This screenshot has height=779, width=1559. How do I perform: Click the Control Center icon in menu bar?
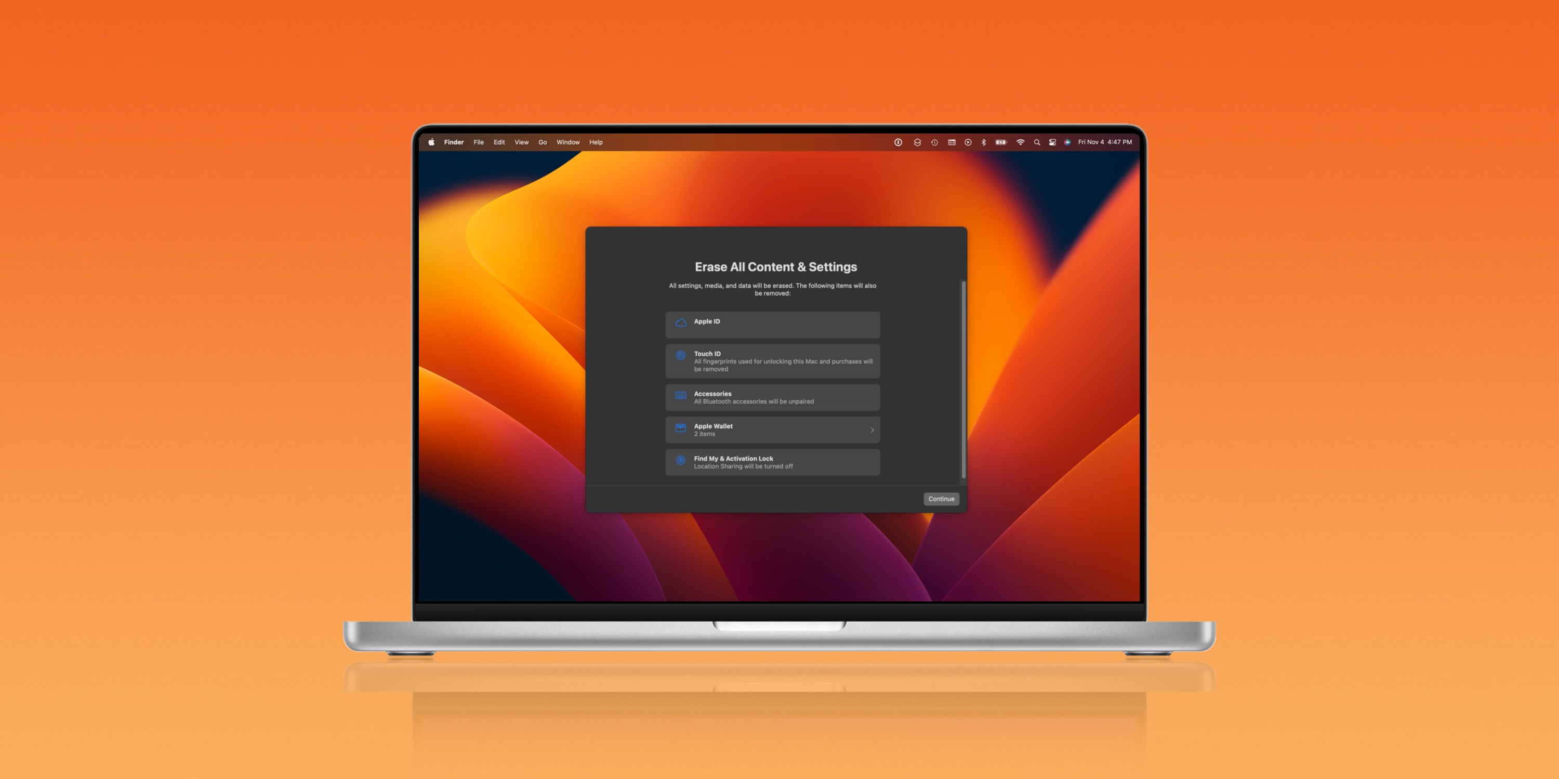[1052, 142]
